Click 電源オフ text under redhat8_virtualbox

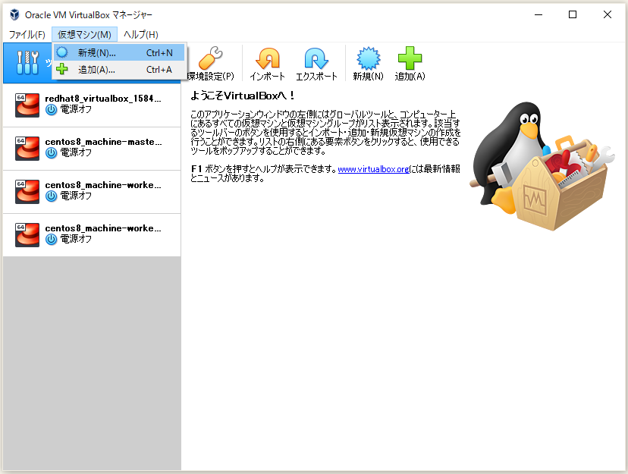coord(76,109)
